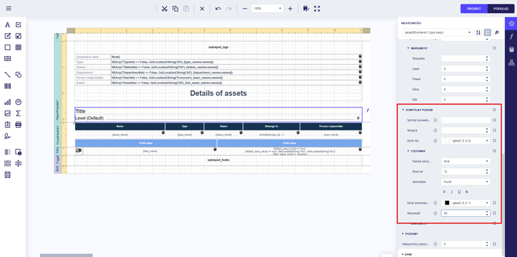Open the 100% zoom level dropdown

[267, 9]
